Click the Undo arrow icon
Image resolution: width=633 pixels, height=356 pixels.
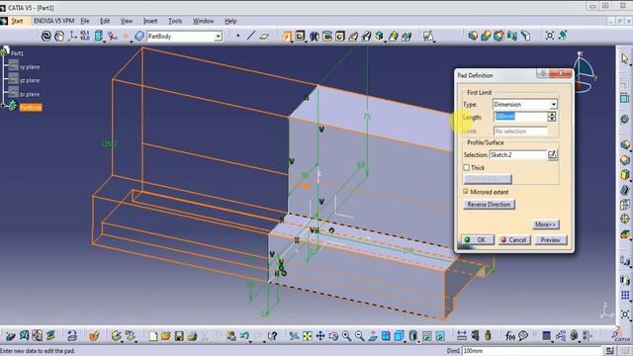[x=244, y=336]
